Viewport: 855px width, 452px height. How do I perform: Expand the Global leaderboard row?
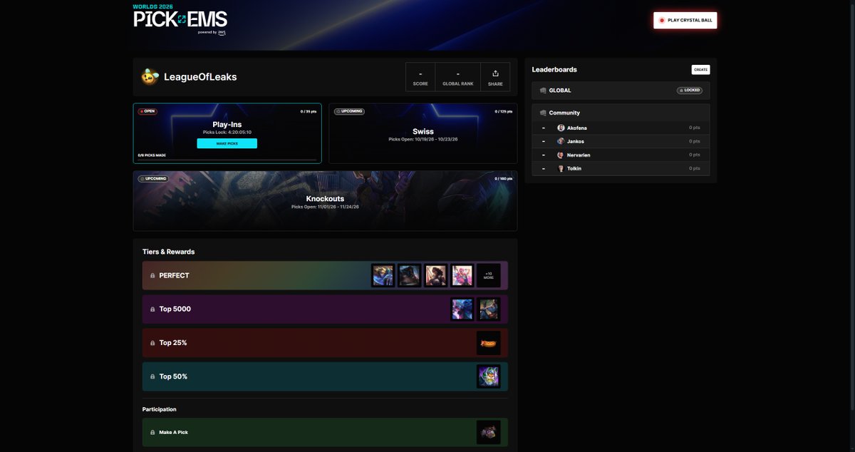(x=621, y=91)
